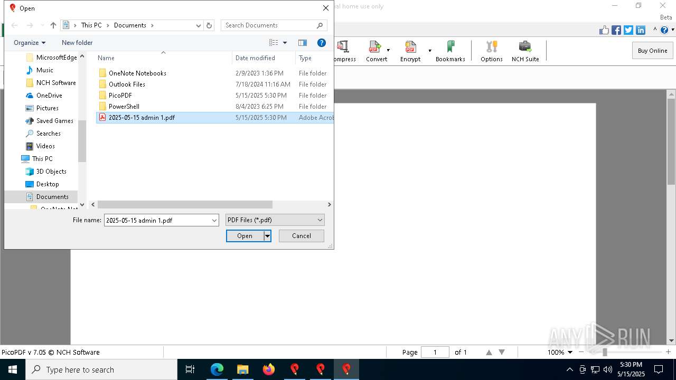Click the zoom slider handle

pyautogui.click(x=605, y=352)
